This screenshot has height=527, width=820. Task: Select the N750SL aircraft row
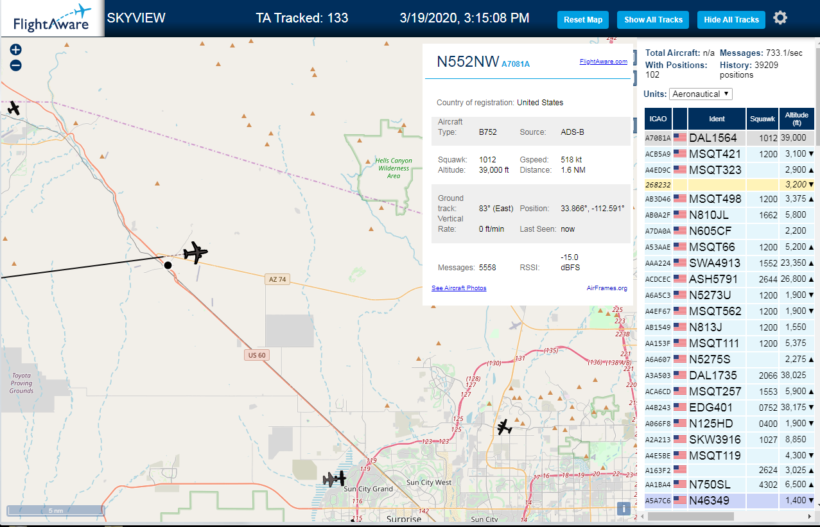click(x=729, y=485)
